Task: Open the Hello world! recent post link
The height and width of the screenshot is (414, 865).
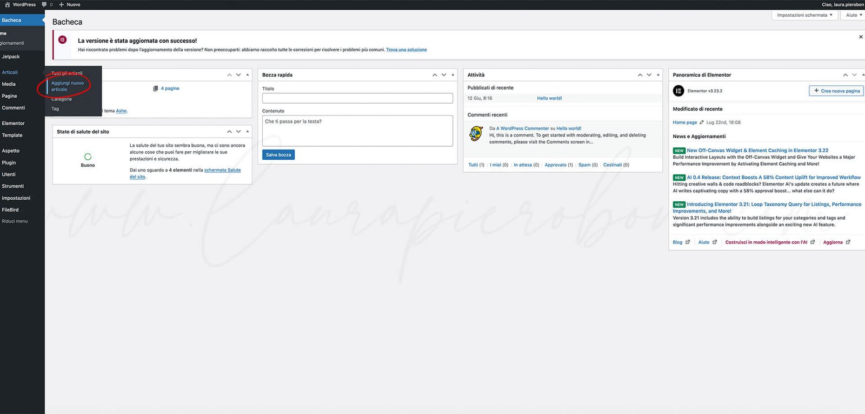Action: [549, 98]
